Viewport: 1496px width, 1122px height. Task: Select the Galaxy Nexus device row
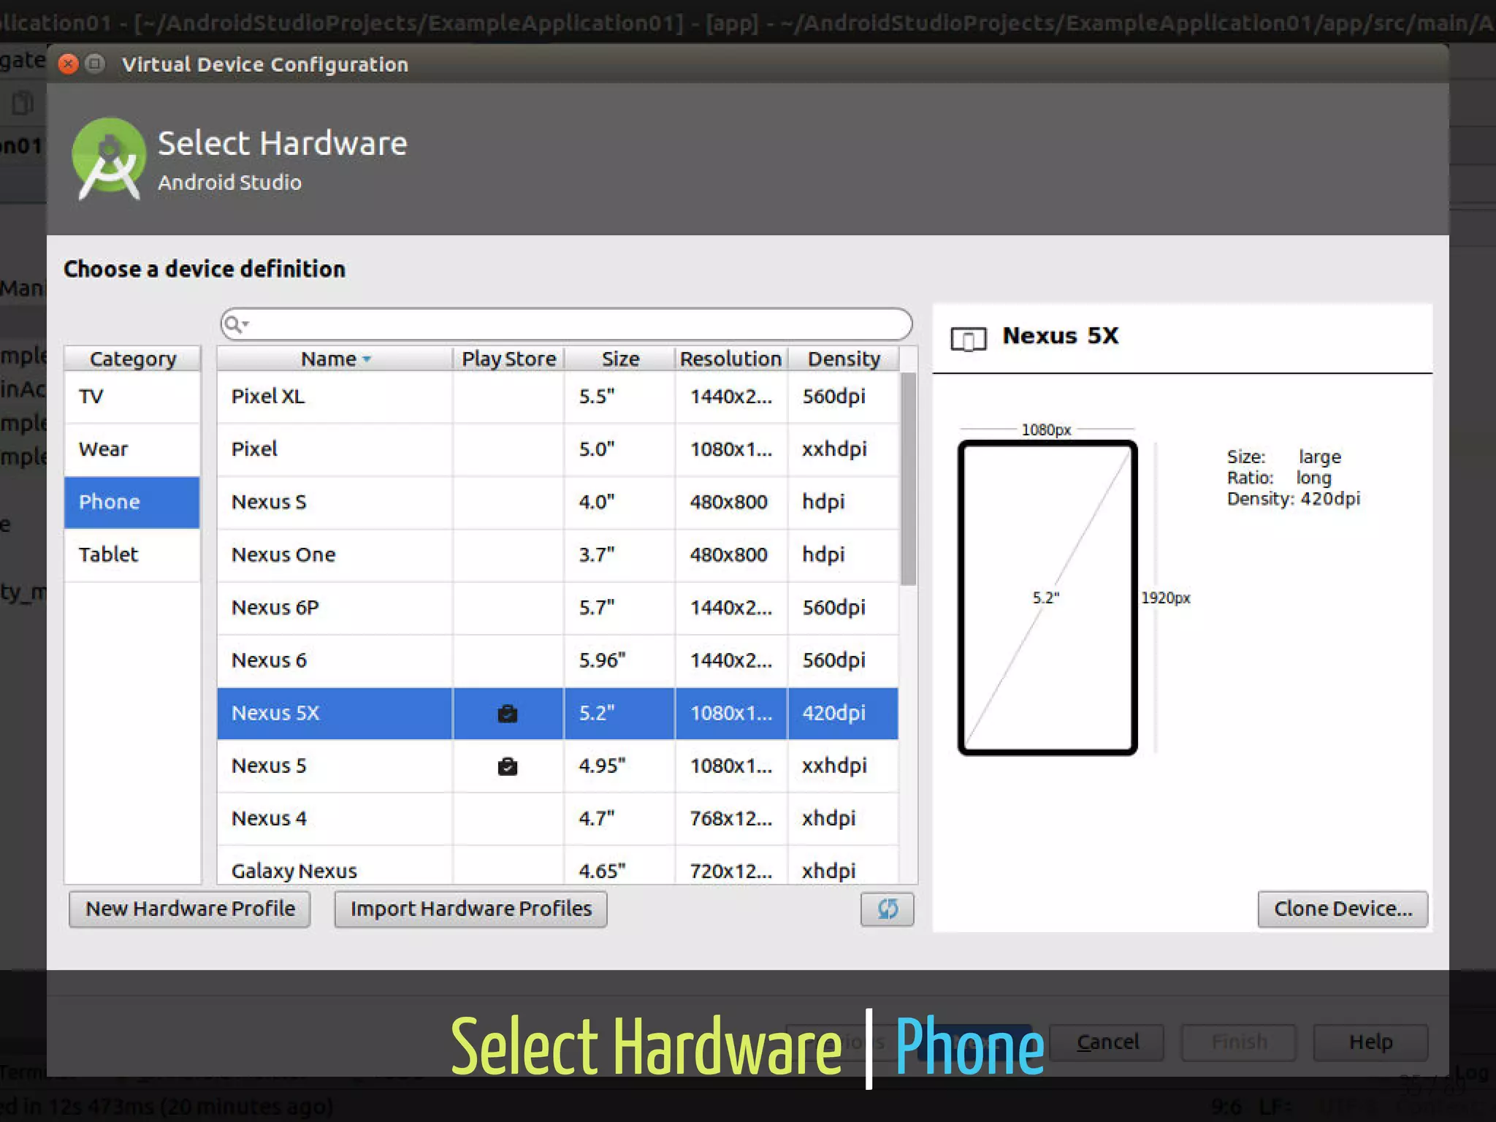557,866
